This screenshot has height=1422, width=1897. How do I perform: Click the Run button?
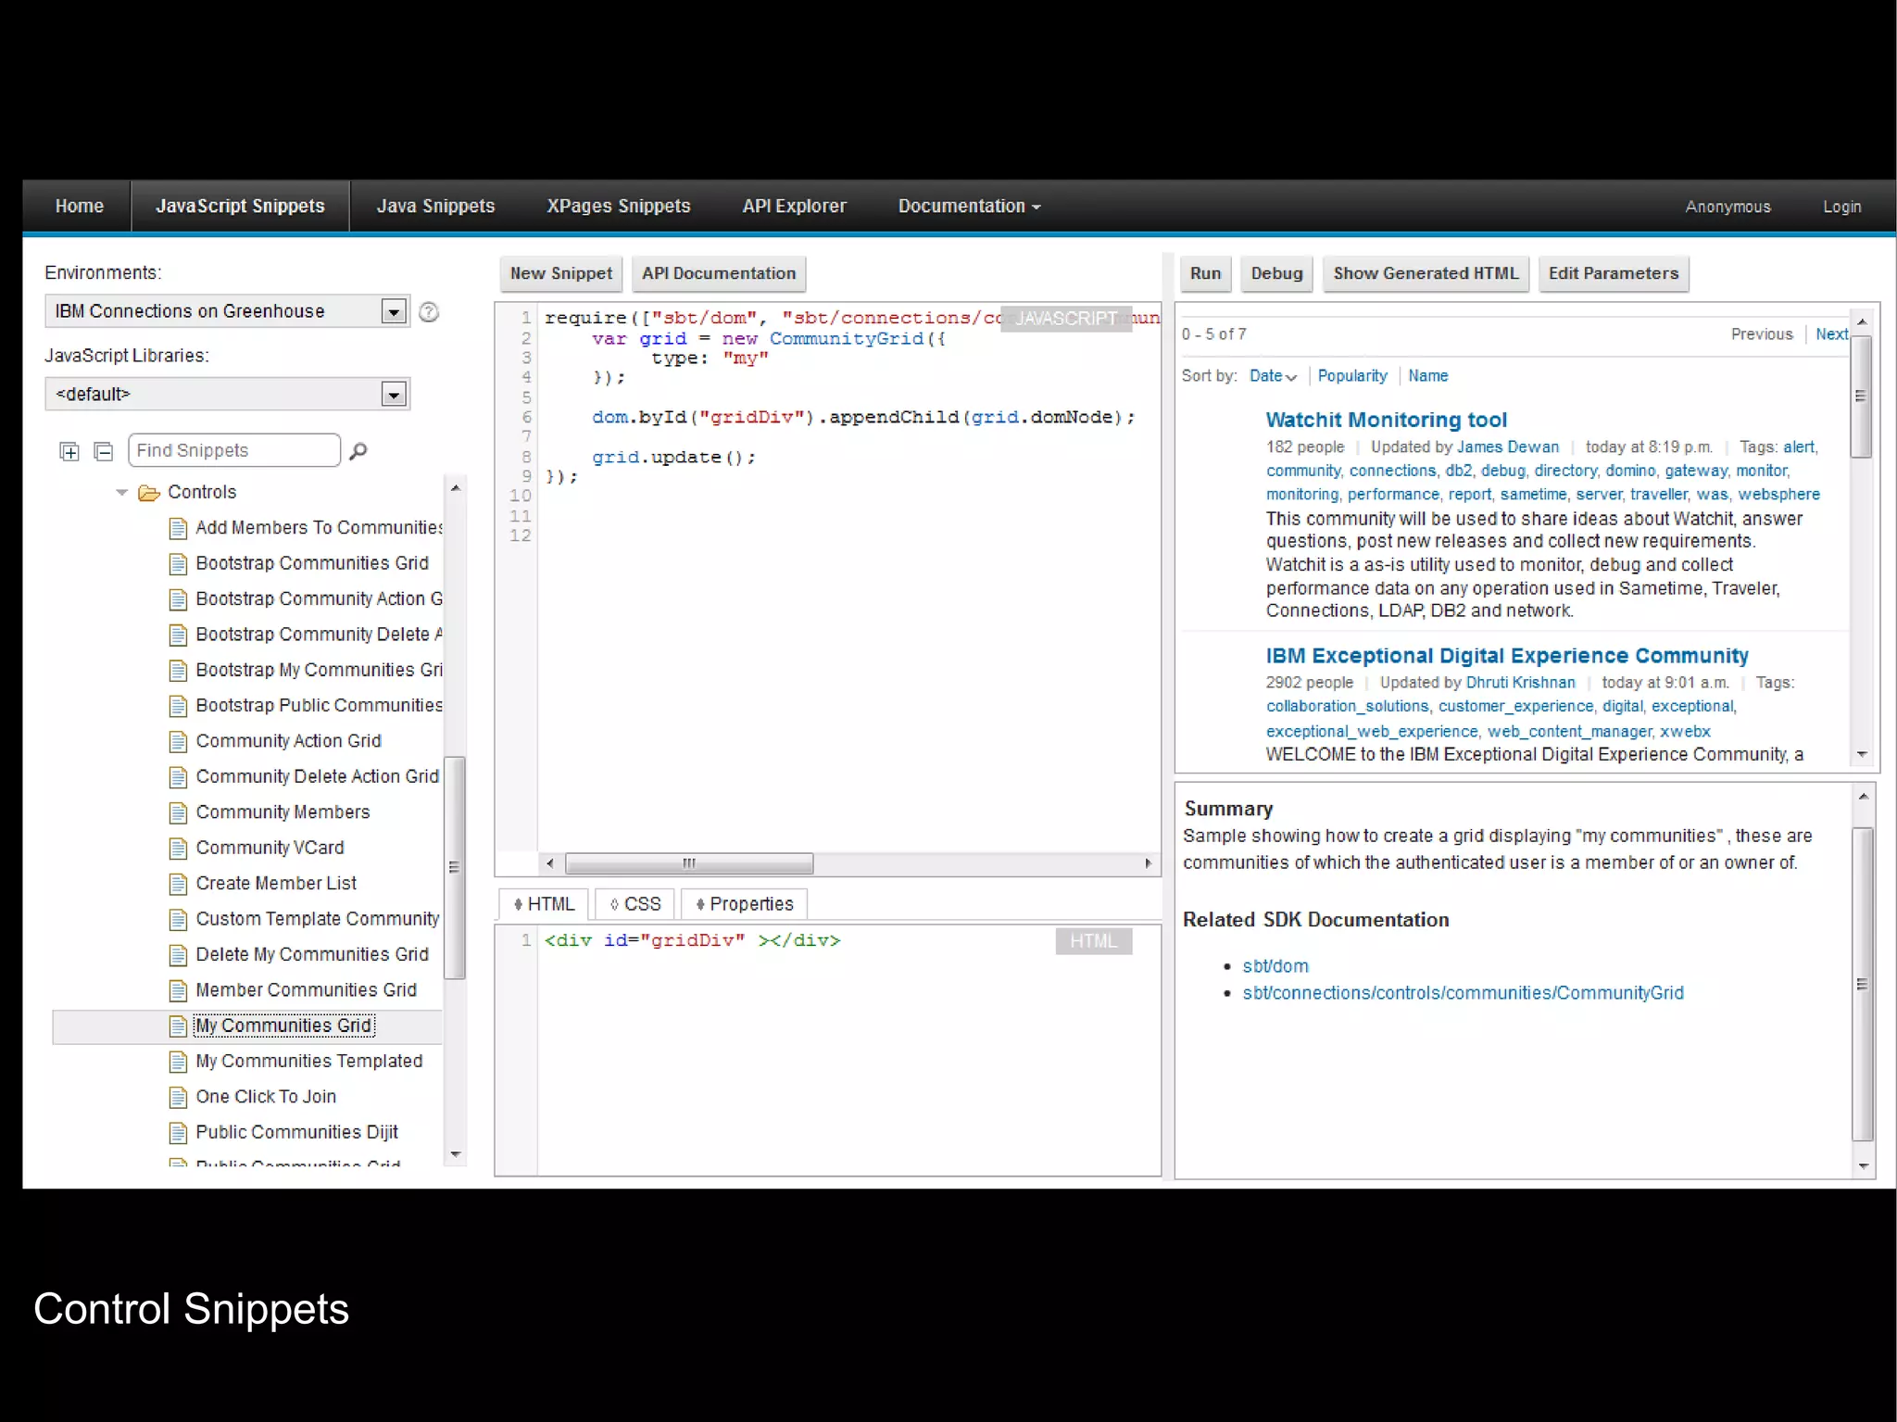point(1205,274)
